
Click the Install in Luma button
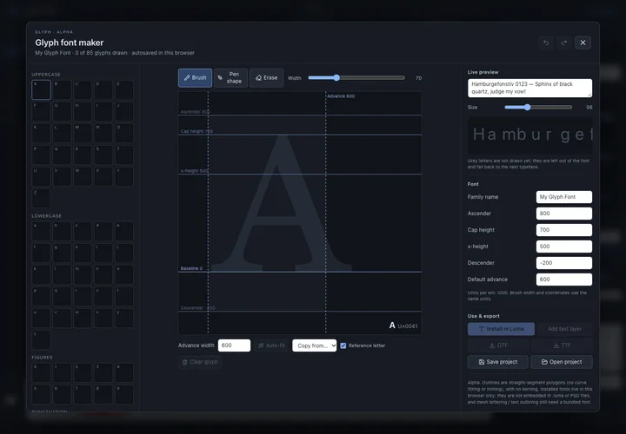tap(501, 329)
